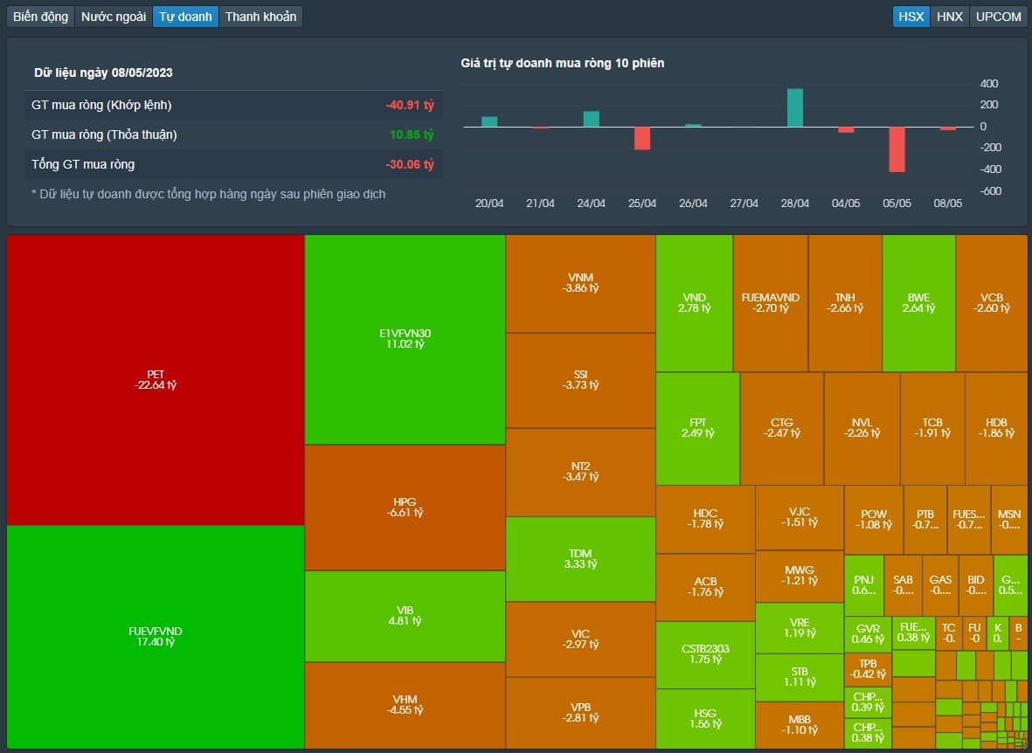Open the VNM treemap tile

pos(580,283)
